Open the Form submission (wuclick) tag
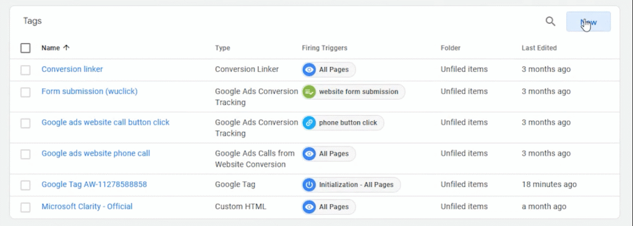Viewport: 633px width, 226px height. [90, 91]
